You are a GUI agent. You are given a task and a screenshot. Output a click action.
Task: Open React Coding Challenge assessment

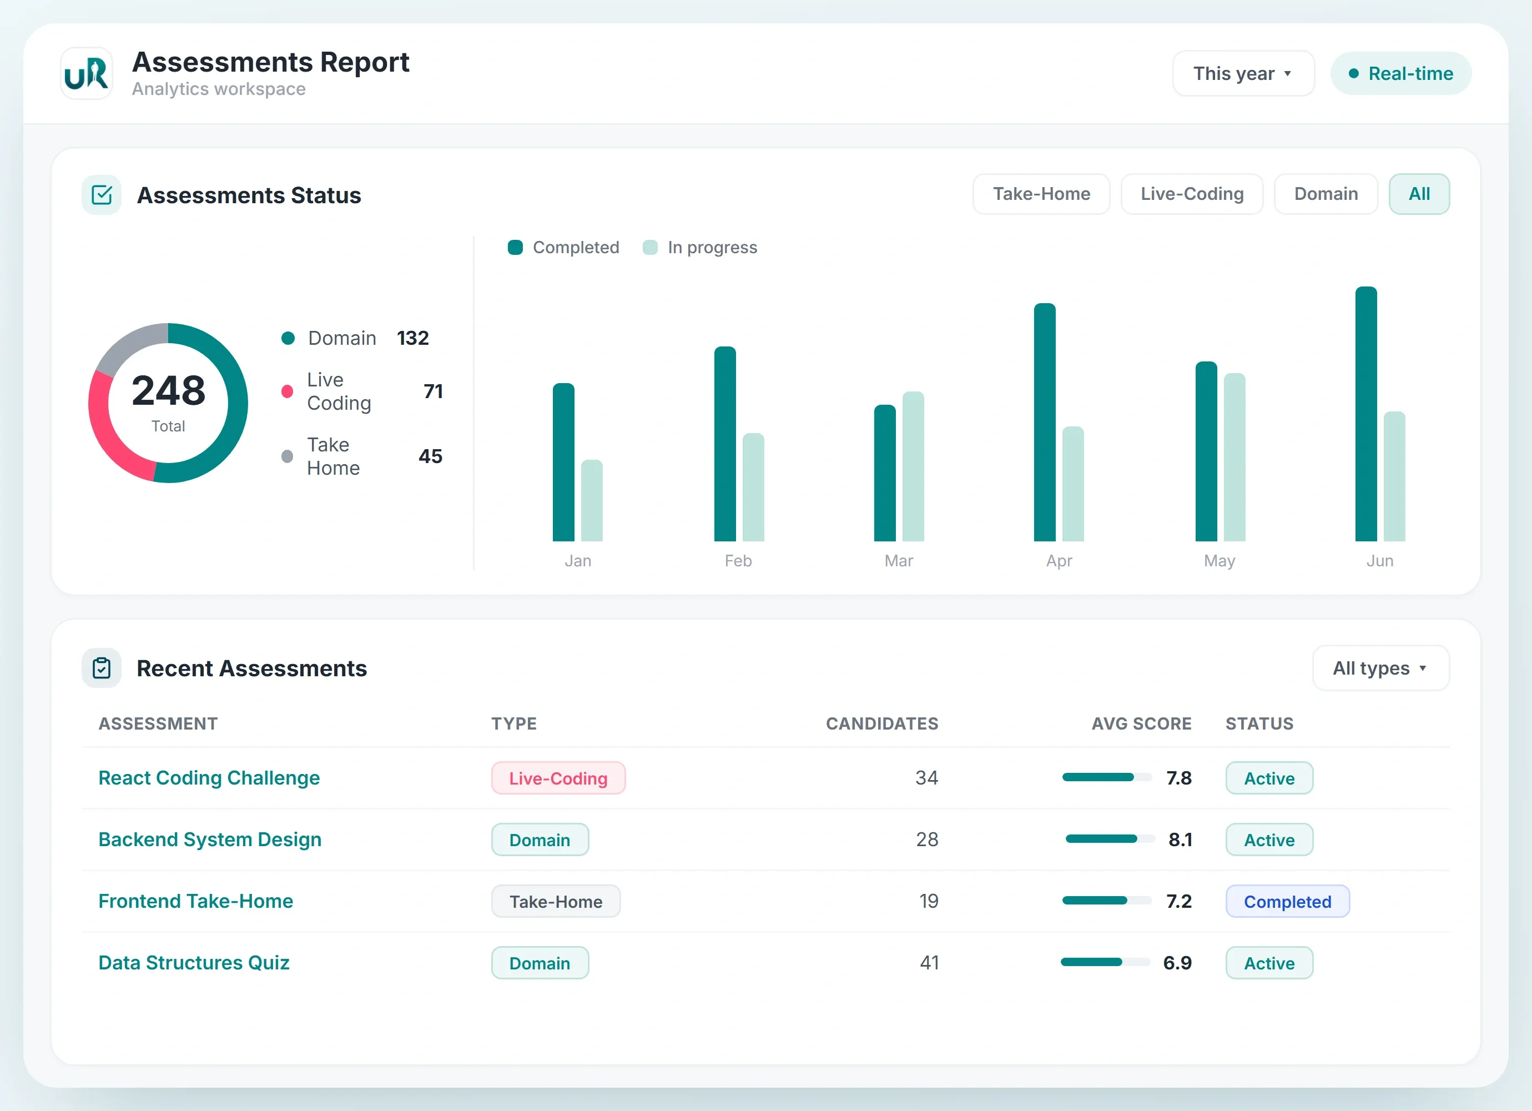click(209, 778)
